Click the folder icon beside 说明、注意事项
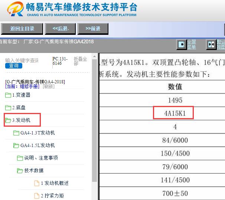 tap(20, 158)
